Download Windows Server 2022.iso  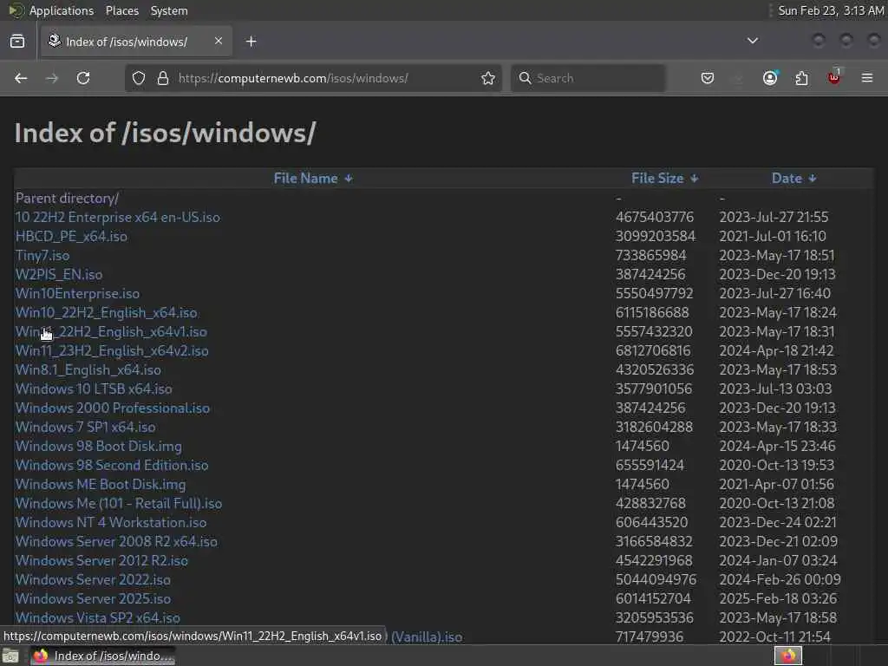(x=93, y=579)
